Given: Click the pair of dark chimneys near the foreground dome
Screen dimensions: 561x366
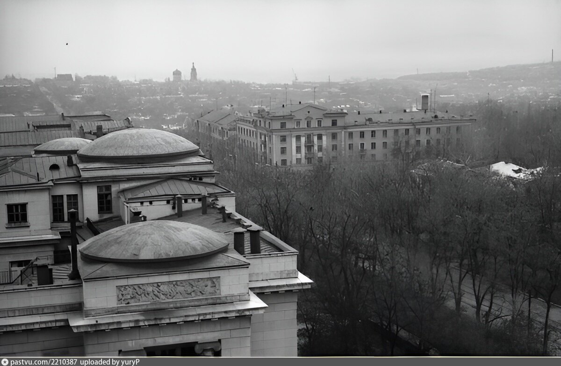Looking at the screenshot, I should pyautogui.click(x=247, y=241).
